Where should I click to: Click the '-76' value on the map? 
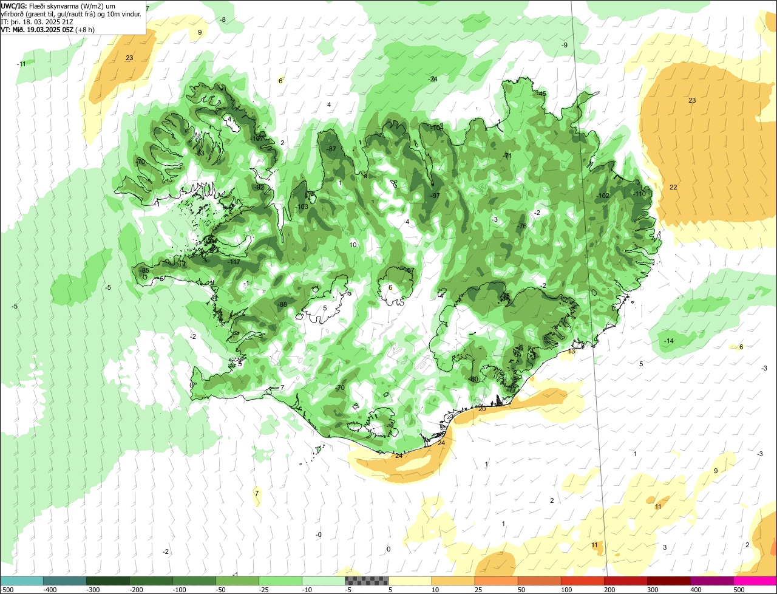(522, 226)
